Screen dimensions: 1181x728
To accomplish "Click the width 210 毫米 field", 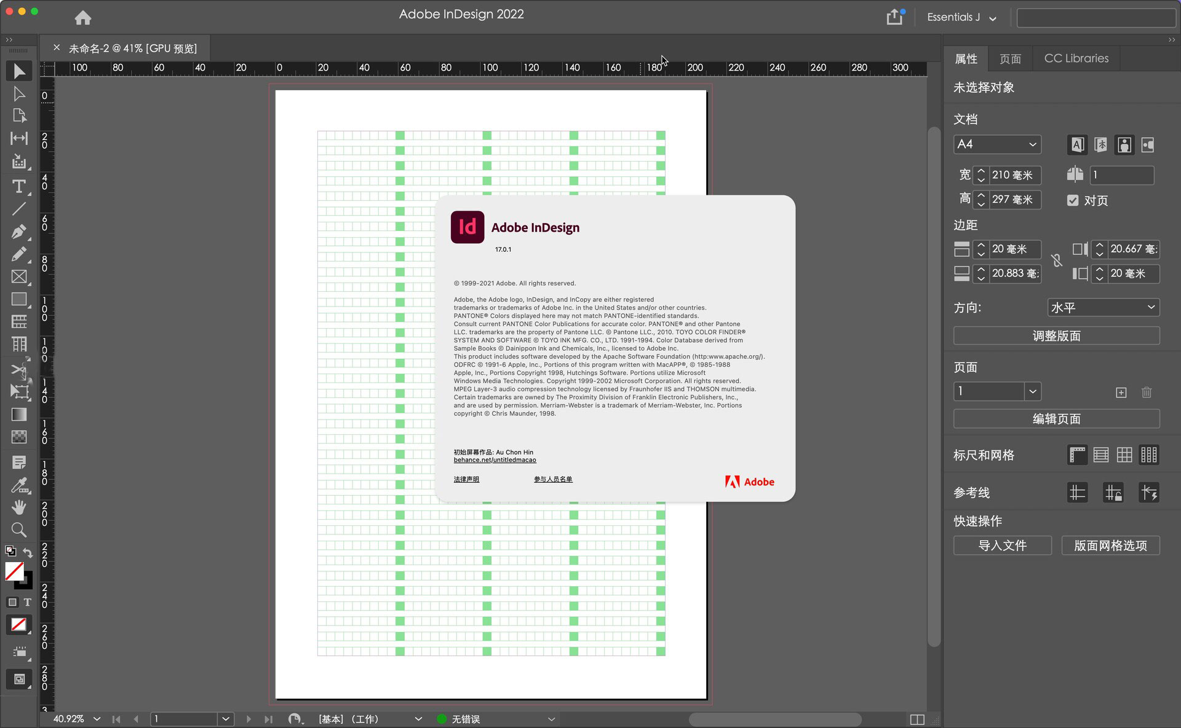I will coord(1015,175).
